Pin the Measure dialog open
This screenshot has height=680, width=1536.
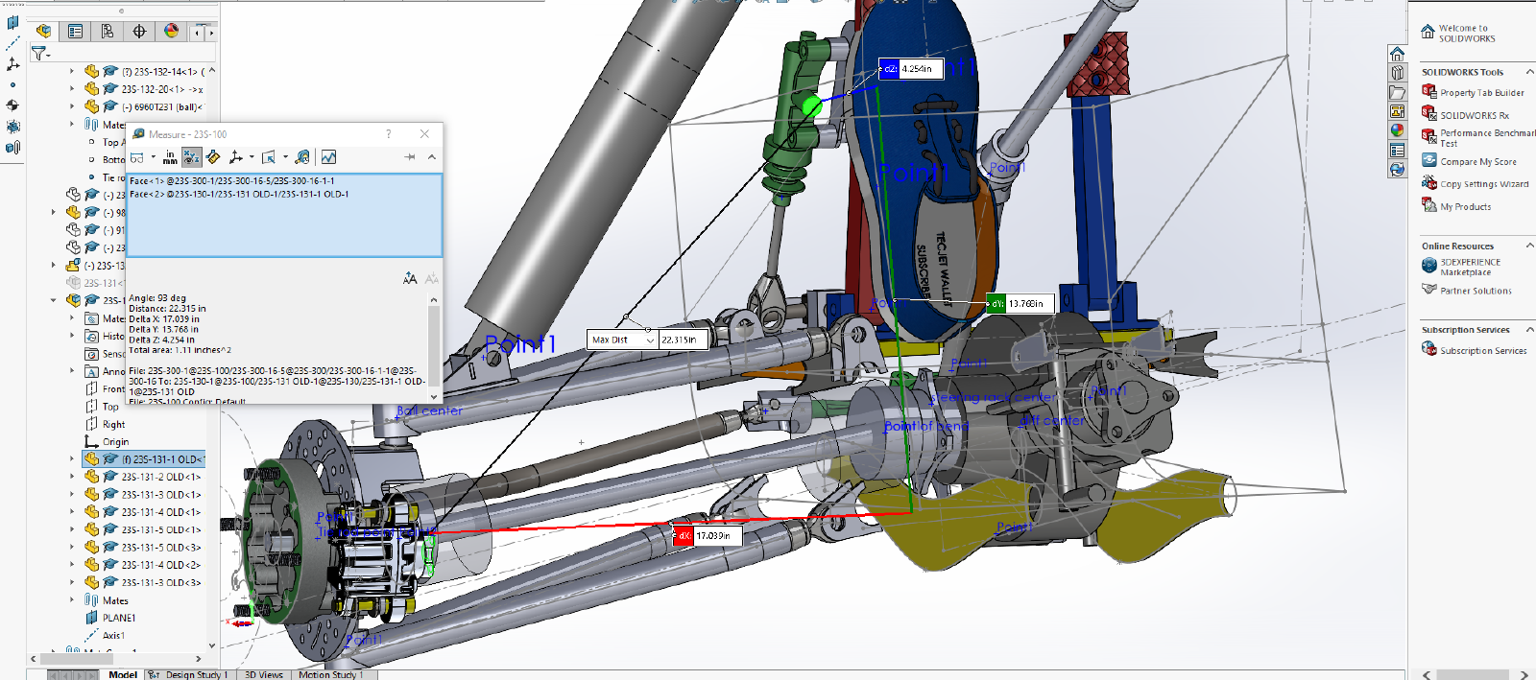(410, 157)
